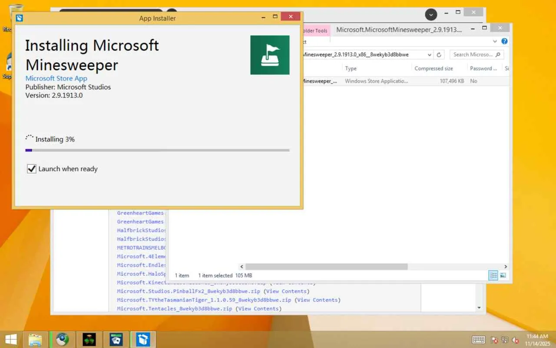Click the Explorer scroll right arrow
This screenshot has width=556, height=348.
[x=505, y=267]
